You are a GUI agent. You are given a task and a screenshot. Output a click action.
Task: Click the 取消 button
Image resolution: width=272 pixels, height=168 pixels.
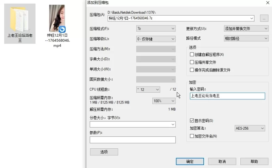point(222,161)
